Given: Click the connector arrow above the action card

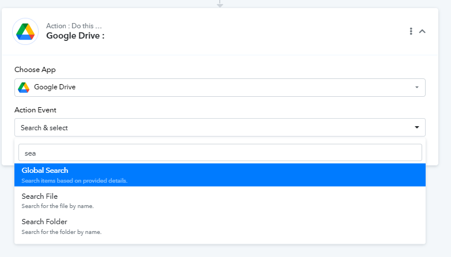Looking at the screenshot, I should pyautogui.click(x=220, y=4).
